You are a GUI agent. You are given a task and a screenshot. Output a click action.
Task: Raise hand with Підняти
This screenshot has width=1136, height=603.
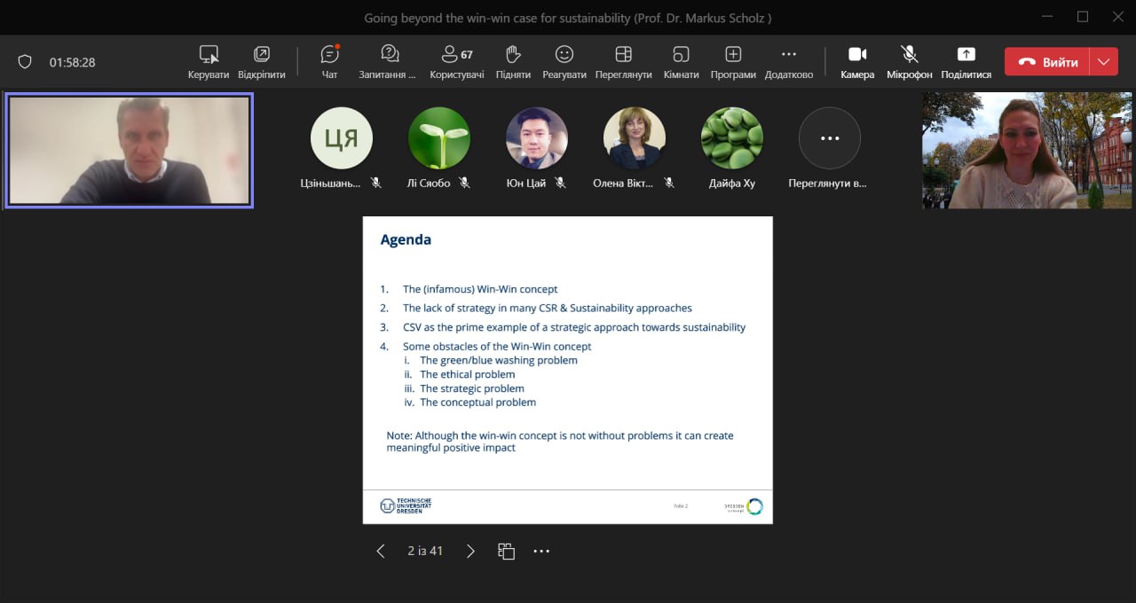coord(513,62)
